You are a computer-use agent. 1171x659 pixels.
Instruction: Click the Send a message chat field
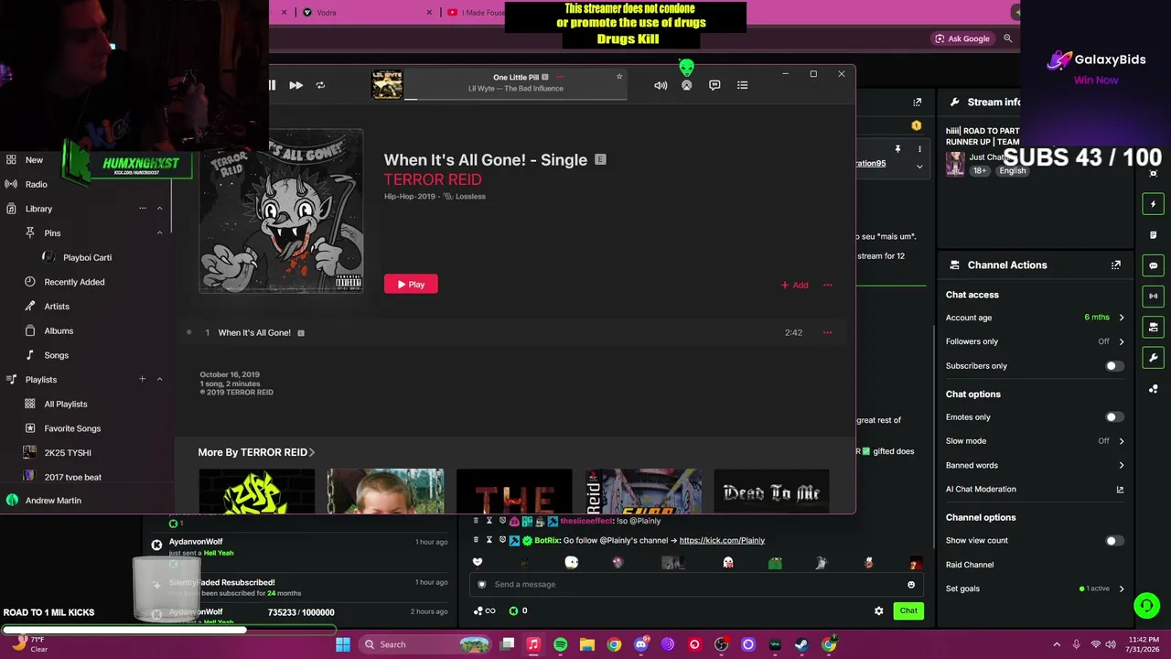(695, 584)
